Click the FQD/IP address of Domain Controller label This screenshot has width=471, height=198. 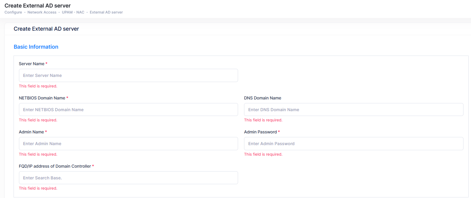point(55,166)
